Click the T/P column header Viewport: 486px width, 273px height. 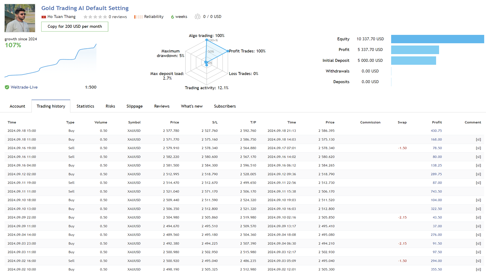coord(253,122)
